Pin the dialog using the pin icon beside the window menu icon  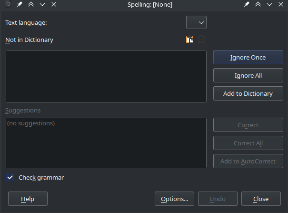click(20, 4)
